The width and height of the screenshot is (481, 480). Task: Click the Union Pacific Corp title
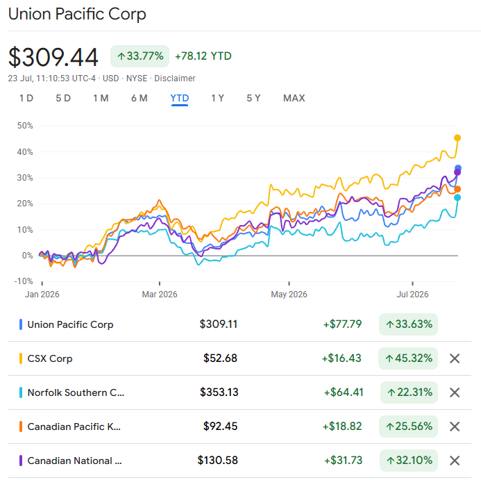(77, 15)
